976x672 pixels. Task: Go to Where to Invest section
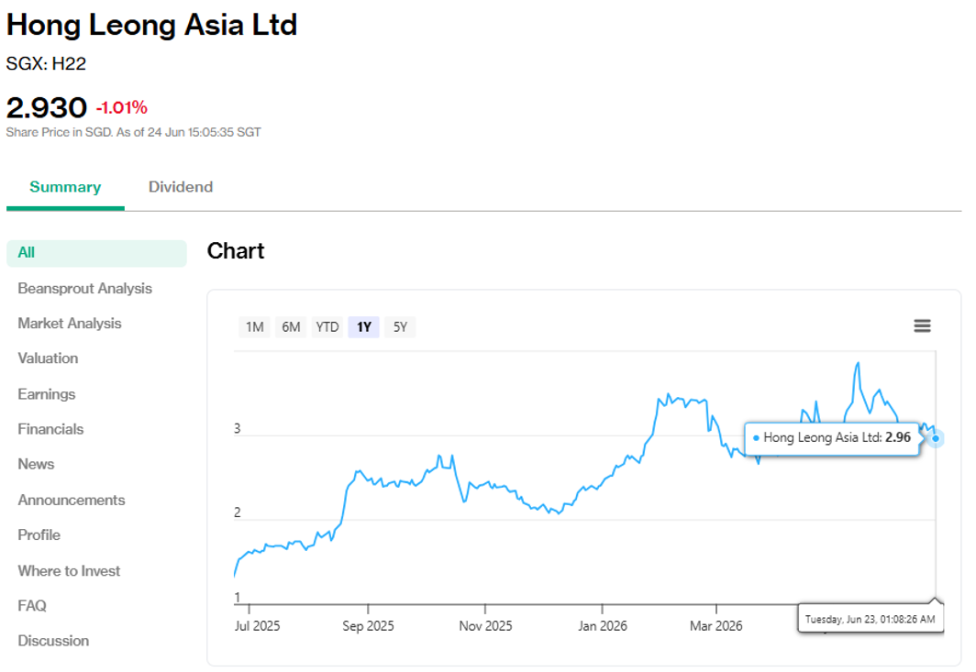pos(69,571)
